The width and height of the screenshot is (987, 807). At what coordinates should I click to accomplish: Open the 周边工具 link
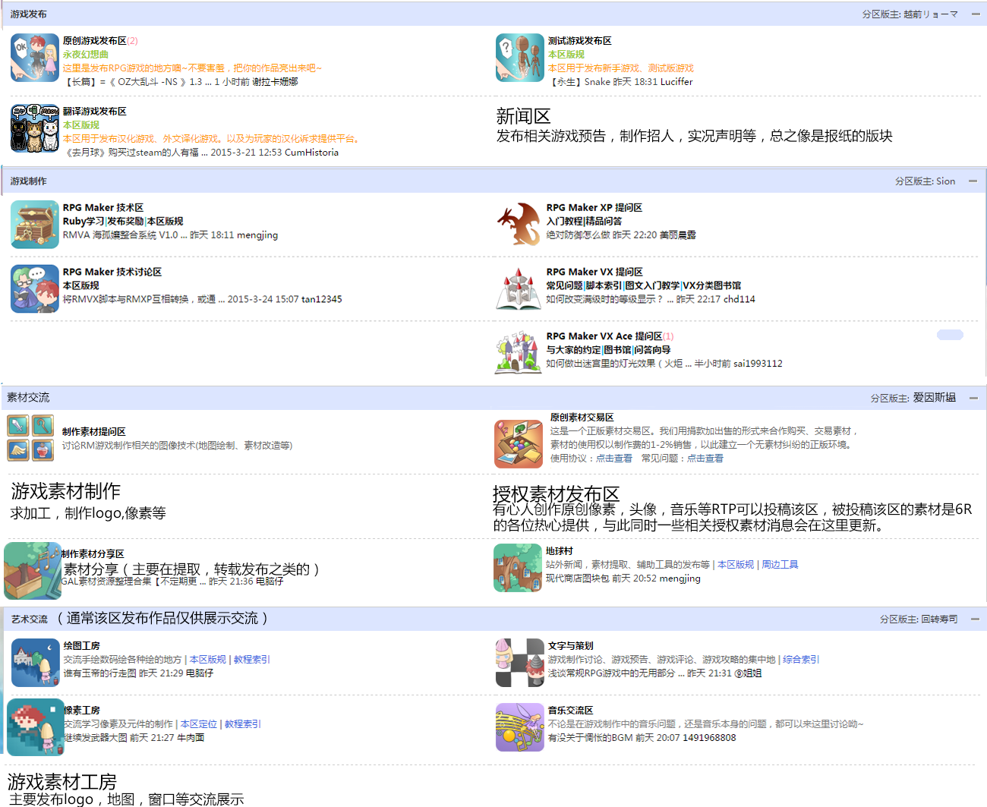tap(780, 565)
